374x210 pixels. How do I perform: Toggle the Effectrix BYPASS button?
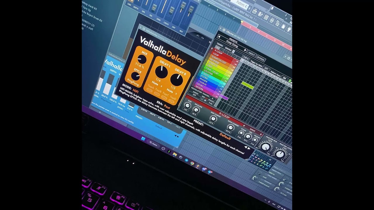coord(261,58)
